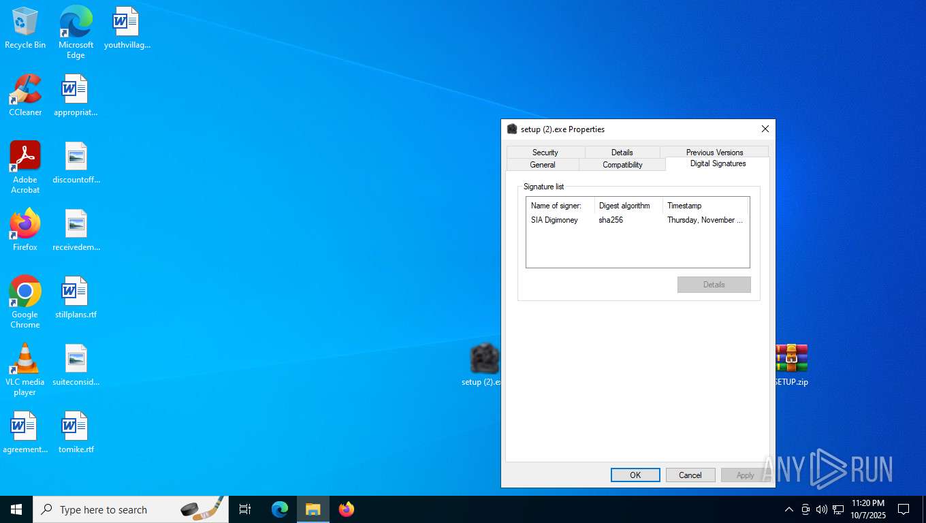Open Task View on the taskbar
926x523 pixels.
tap(245, 509)
